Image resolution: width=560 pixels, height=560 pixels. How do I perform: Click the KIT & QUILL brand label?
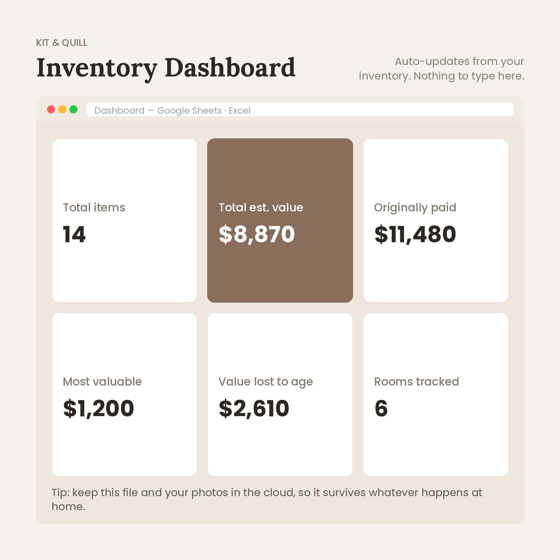(62, 43)
